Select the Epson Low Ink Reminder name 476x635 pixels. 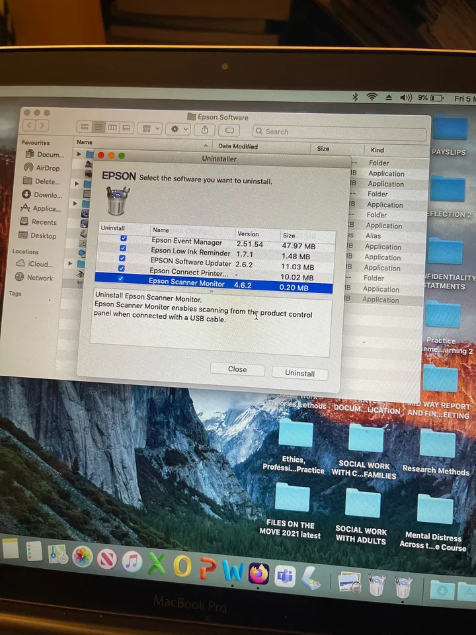[x=190, y=252]
